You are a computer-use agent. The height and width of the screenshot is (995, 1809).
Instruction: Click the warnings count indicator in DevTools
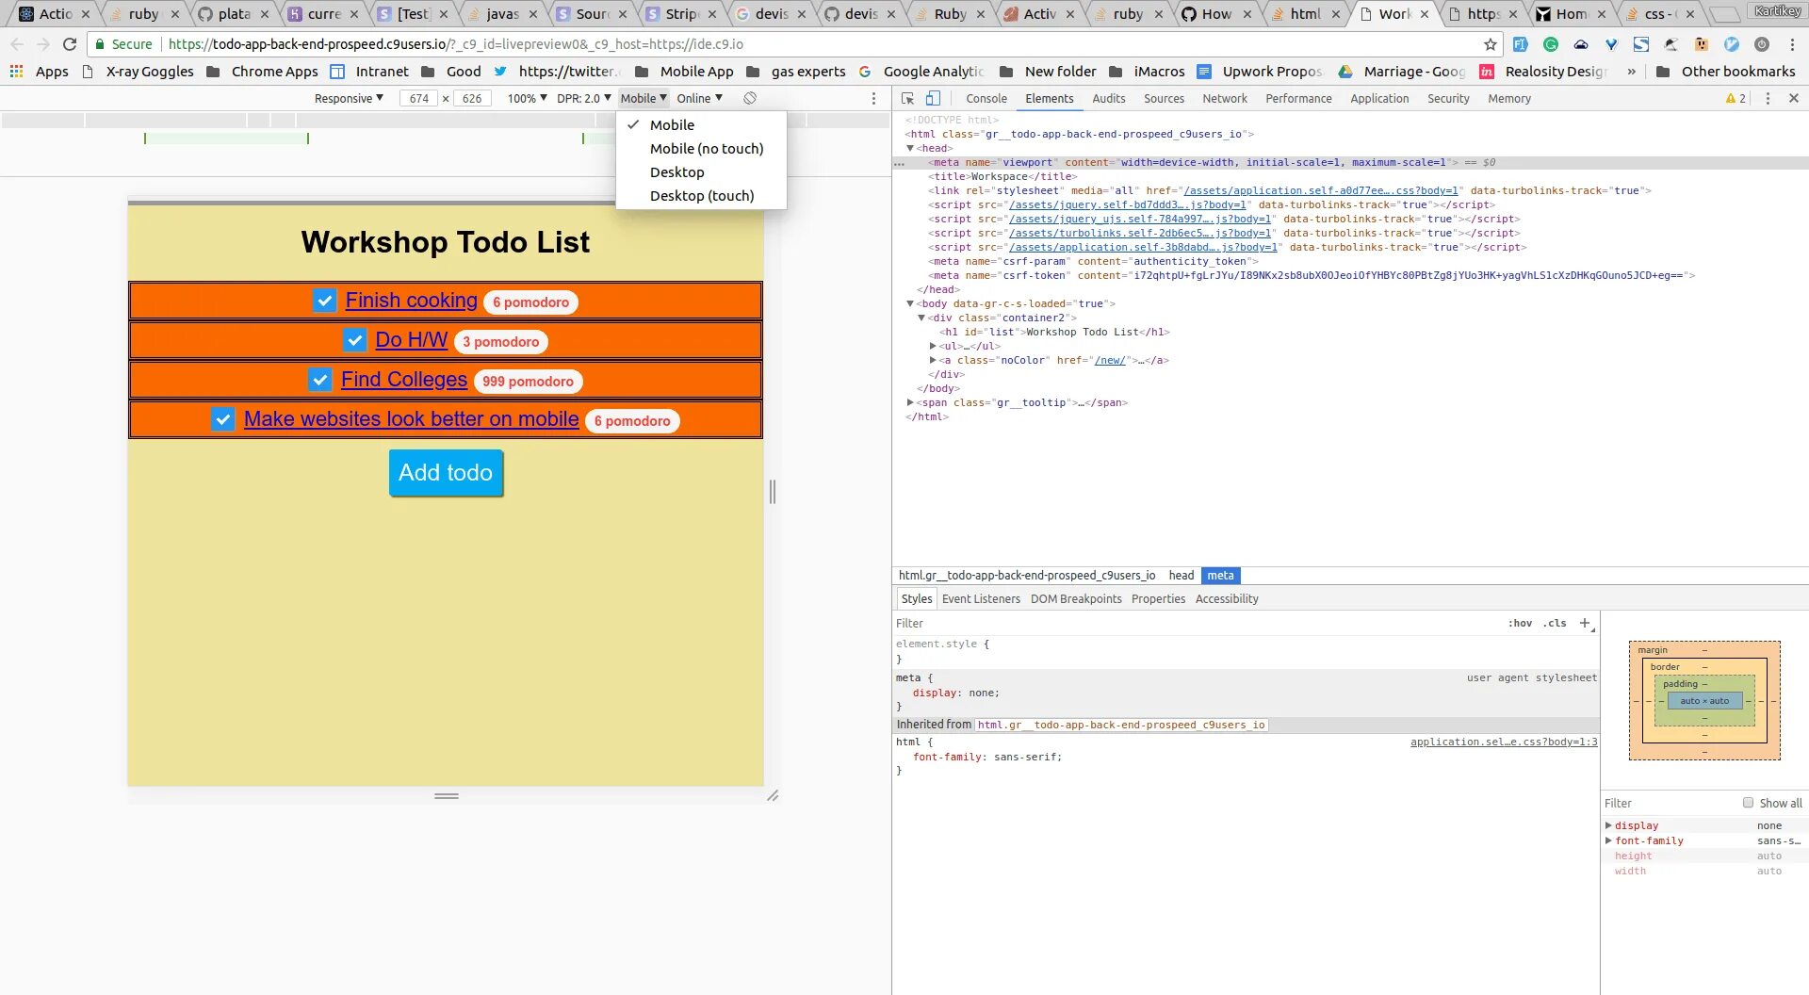coord(1736,98)
